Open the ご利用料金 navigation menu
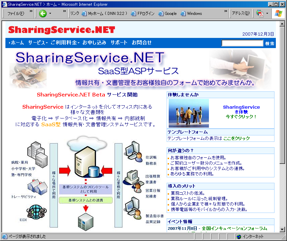 [65, 43]
